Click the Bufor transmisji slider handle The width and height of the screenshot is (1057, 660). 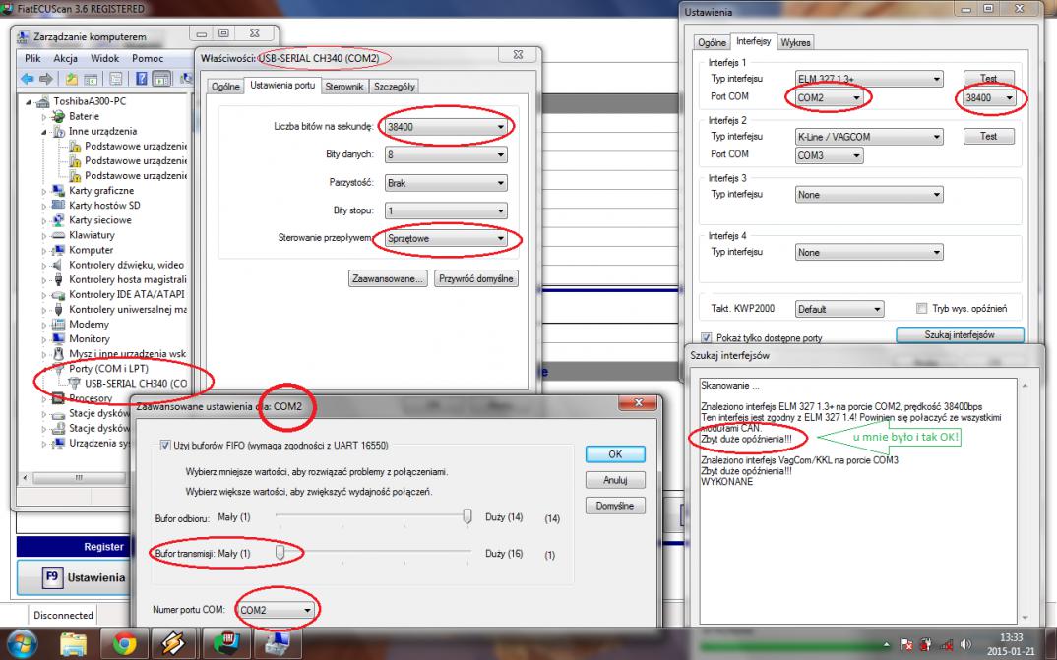(280, 553)
